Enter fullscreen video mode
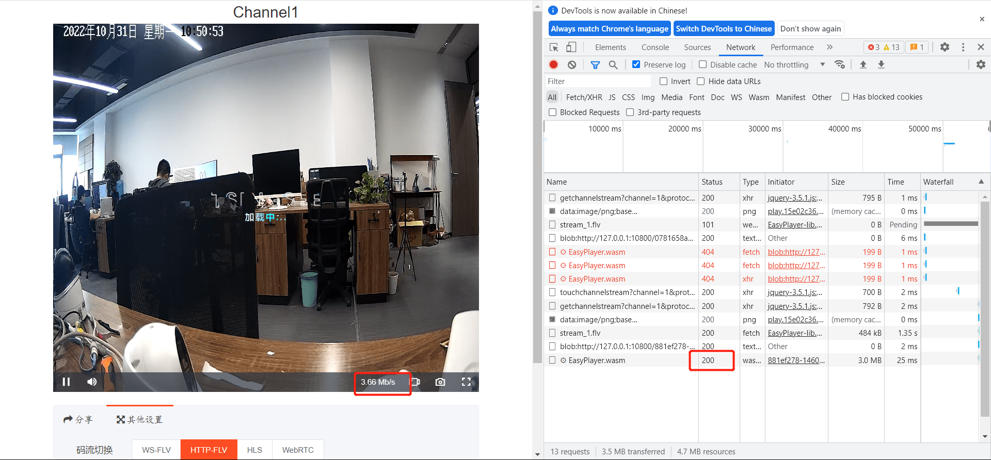Viewport: 991px width, 460px height. [466, 382]
